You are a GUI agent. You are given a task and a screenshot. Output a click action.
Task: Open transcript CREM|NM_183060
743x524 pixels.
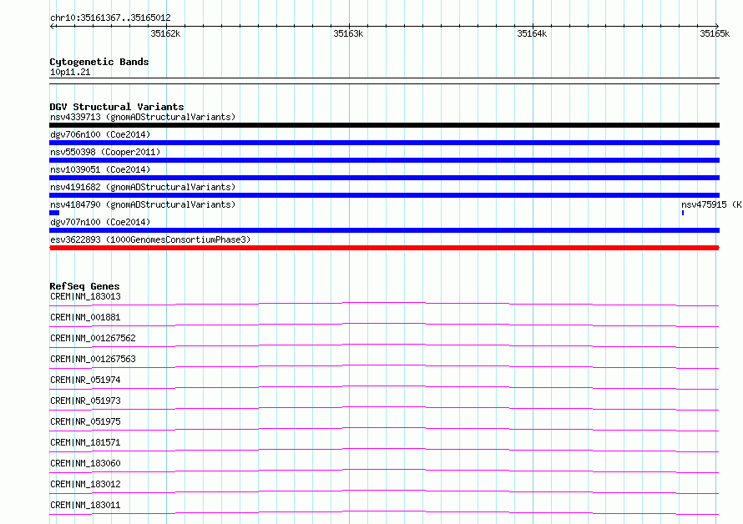coord(85,463)
